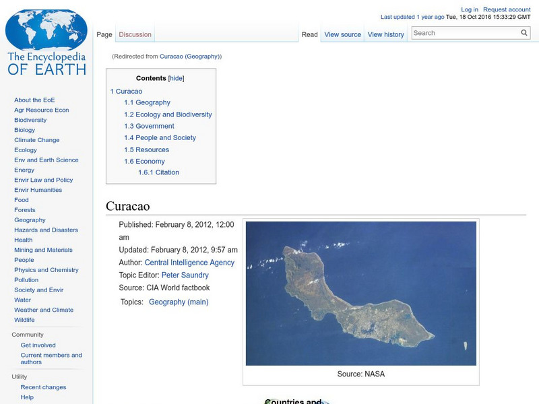
Task: Click the Log in link
Action: point(469,9)
